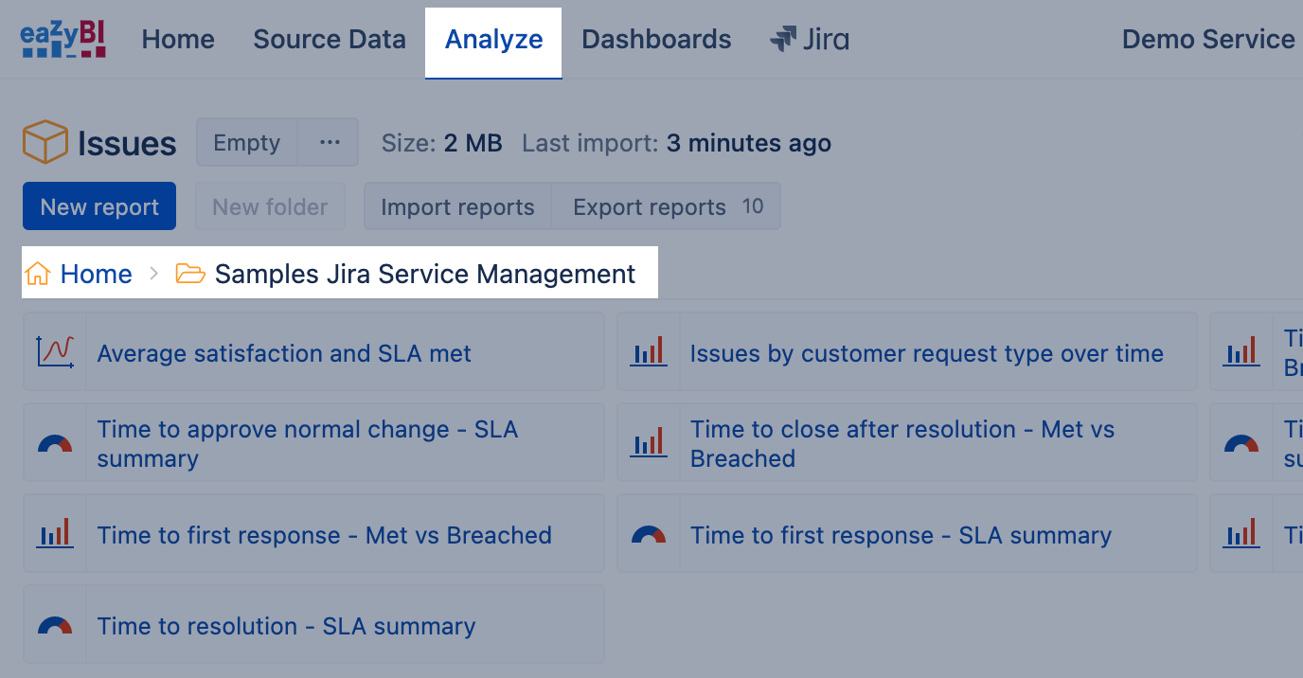Image resolution: width=1303 pixels, height=678 pixels.
Task: Switch to the Dashboards tab
Action: coord(656,39)
